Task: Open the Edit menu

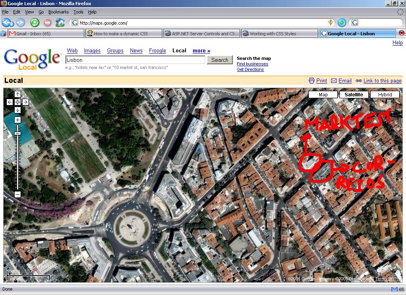Action: pyautogui.click(x=17, y=12)
